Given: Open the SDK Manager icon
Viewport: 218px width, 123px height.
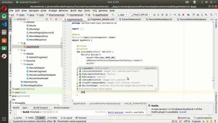Looking at the screenshot, I should click(206, 15).
